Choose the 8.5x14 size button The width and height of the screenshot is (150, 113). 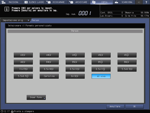click(49, 69)
